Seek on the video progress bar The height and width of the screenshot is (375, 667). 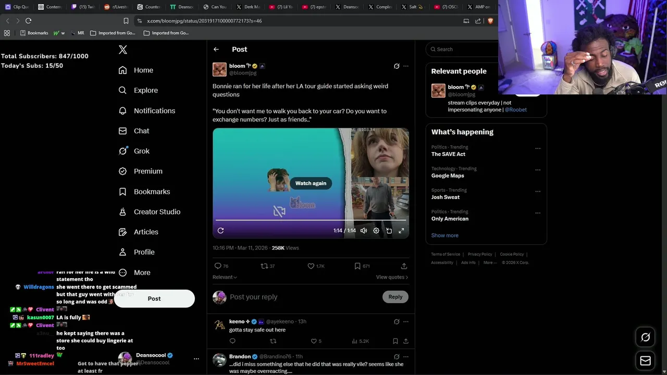311,220
